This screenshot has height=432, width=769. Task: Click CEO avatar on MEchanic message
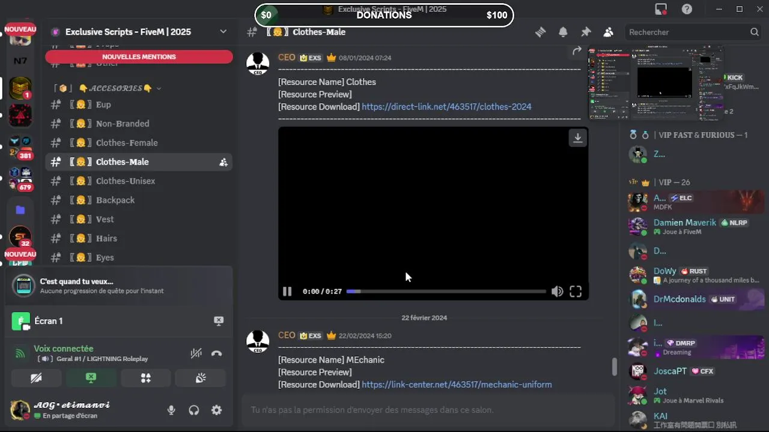(x=258, y=342)
